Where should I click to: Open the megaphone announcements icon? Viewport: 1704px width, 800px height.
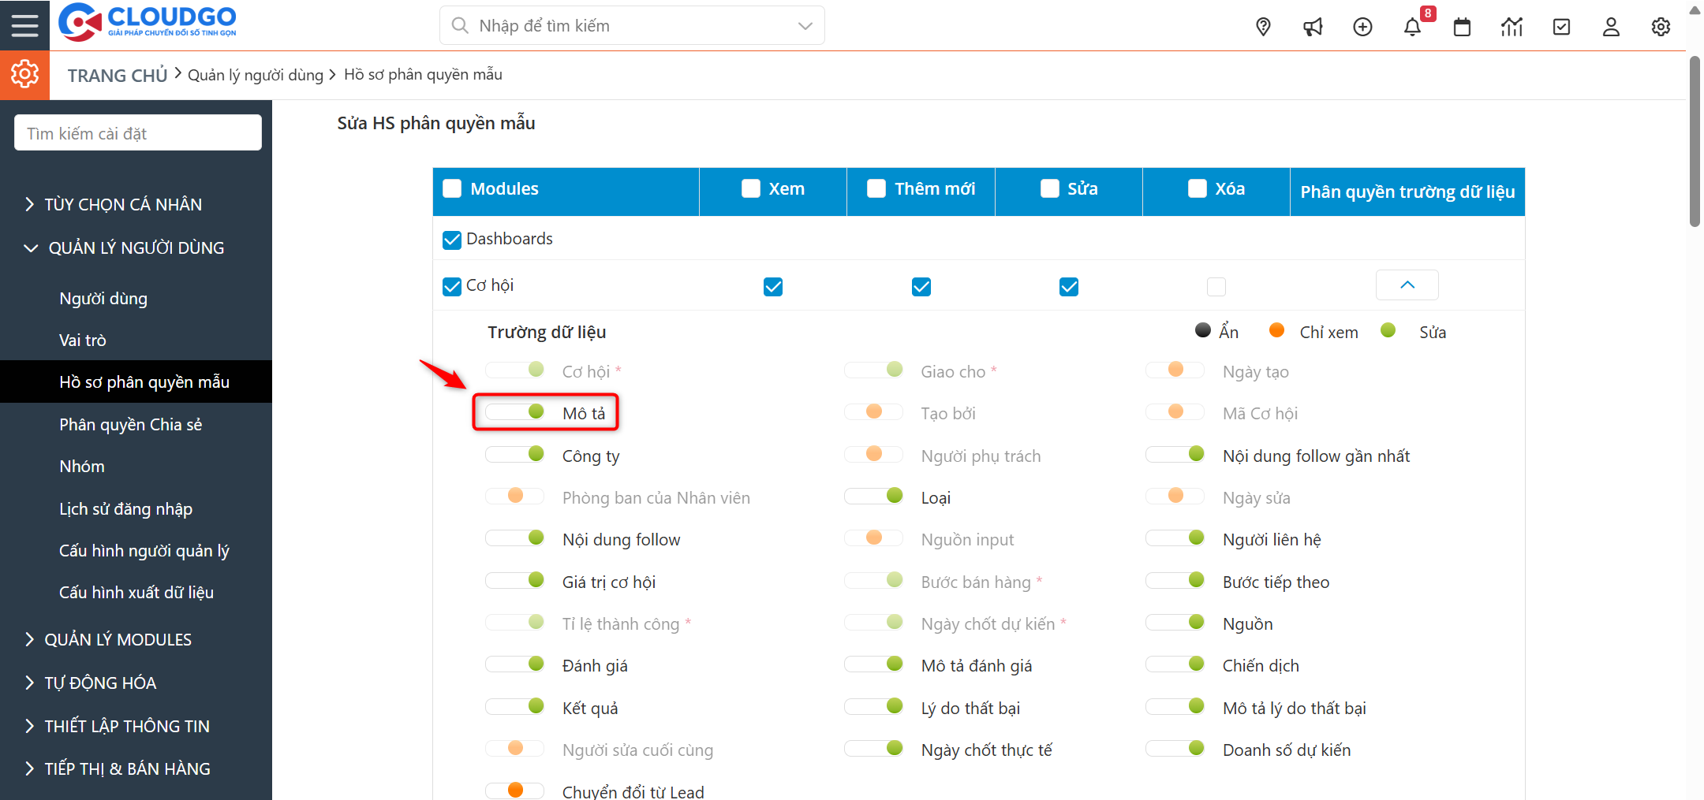1313,27
